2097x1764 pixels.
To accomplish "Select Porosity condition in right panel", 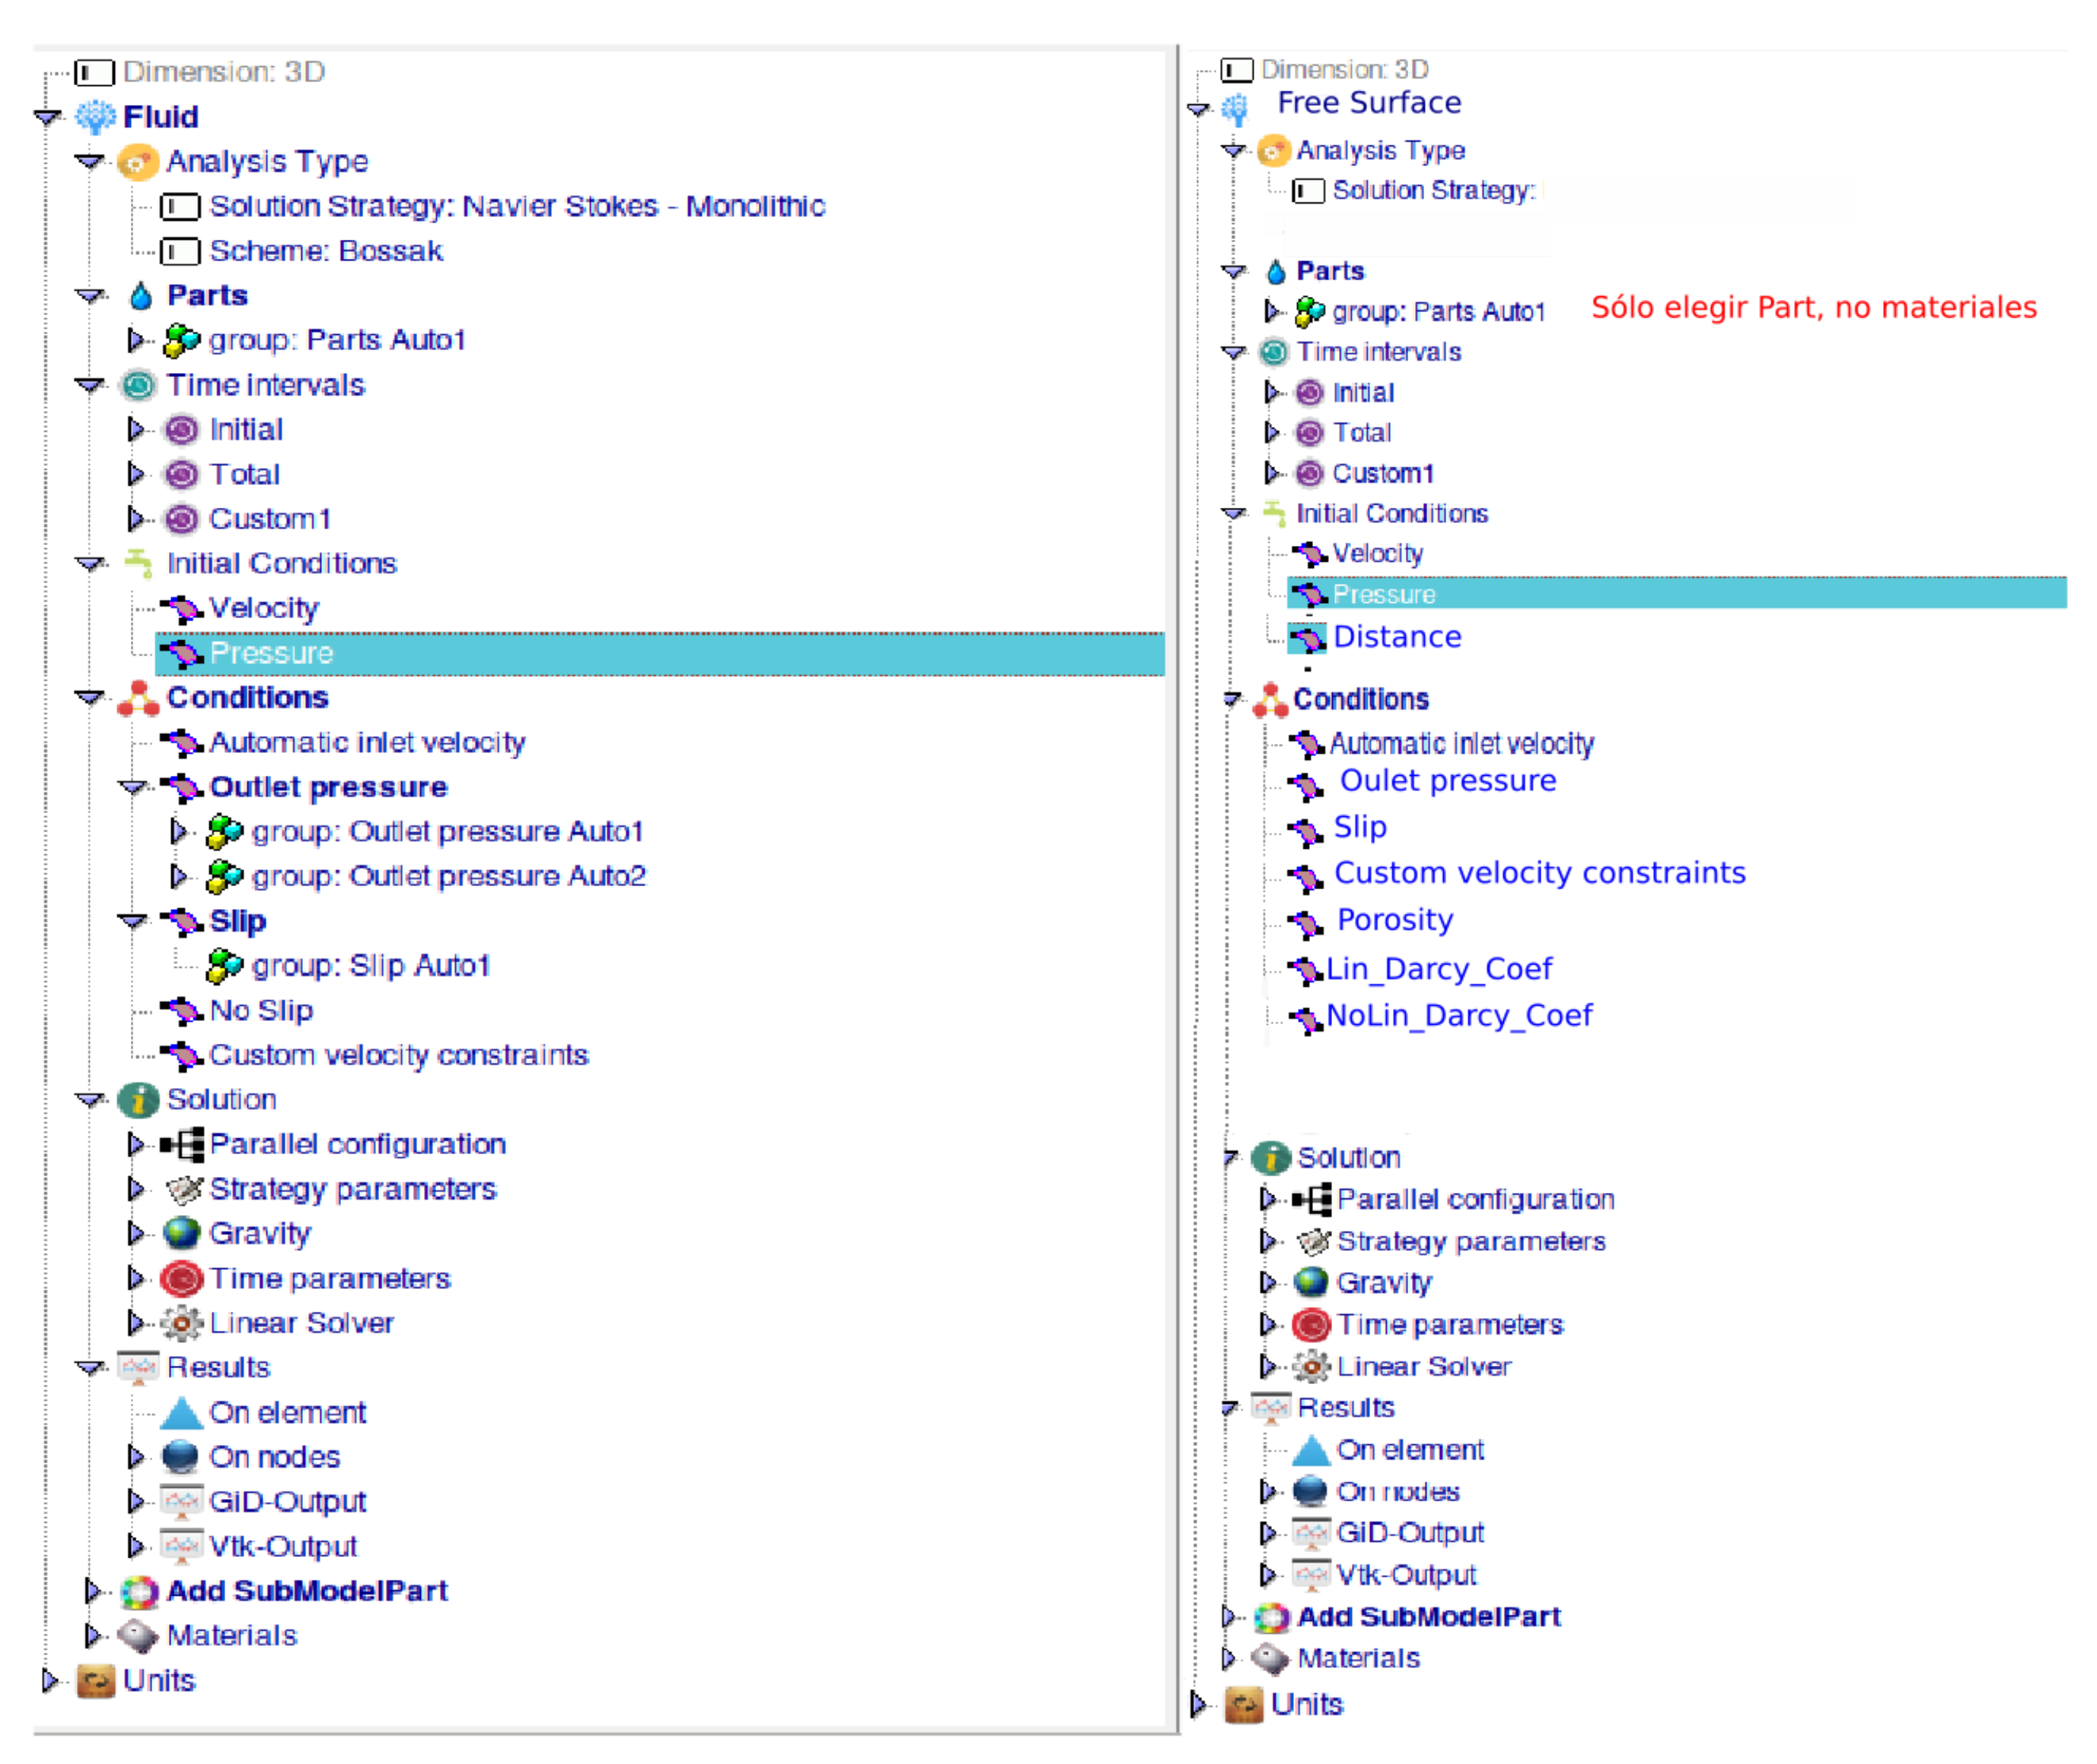I will [x=1394, y=920].
